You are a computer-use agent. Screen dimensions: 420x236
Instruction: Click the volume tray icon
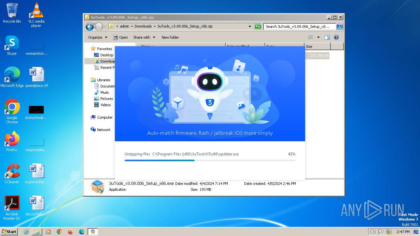point(373,232)
